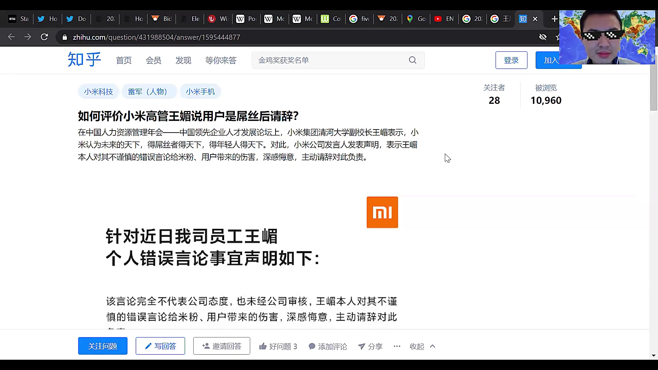Open 首页 in Zhihu navigation

[124, 61]
